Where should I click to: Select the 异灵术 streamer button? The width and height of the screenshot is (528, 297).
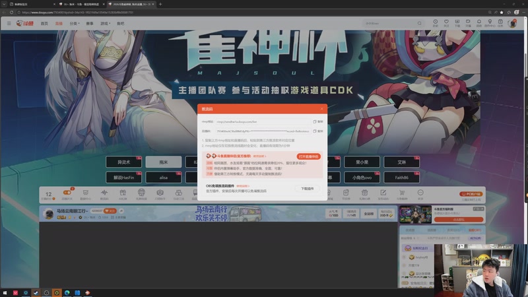pyautogui.click(x=123, y=162)
